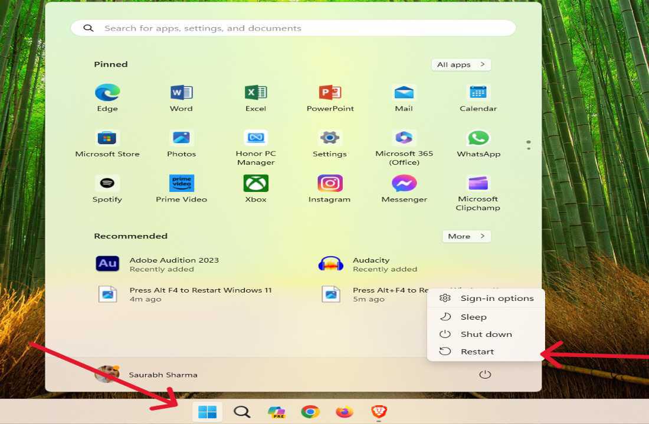Open taskbar Search icon
This screenshot has width=649, height=424.
point(242,412)
